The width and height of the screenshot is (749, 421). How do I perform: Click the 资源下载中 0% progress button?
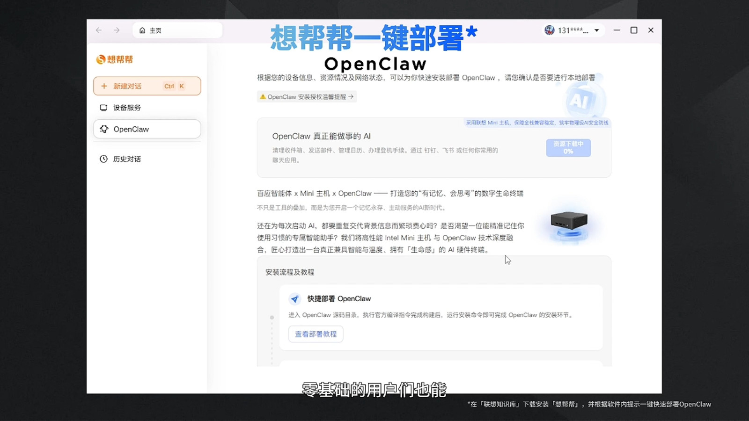568,148
